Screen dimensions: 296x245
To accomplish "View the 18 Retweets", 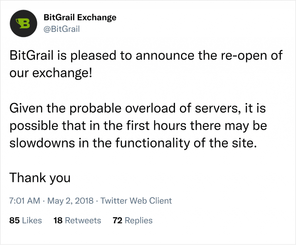I will click(77, 220).
